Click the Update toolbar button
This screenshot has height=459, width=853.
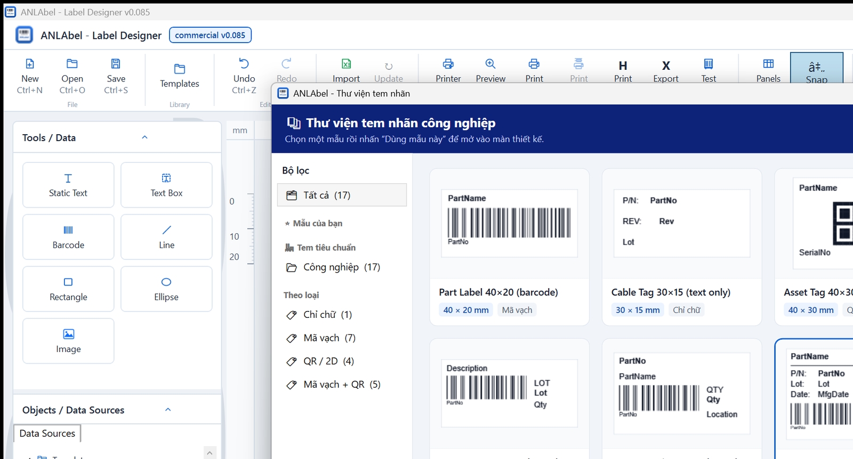pos(389,71)
